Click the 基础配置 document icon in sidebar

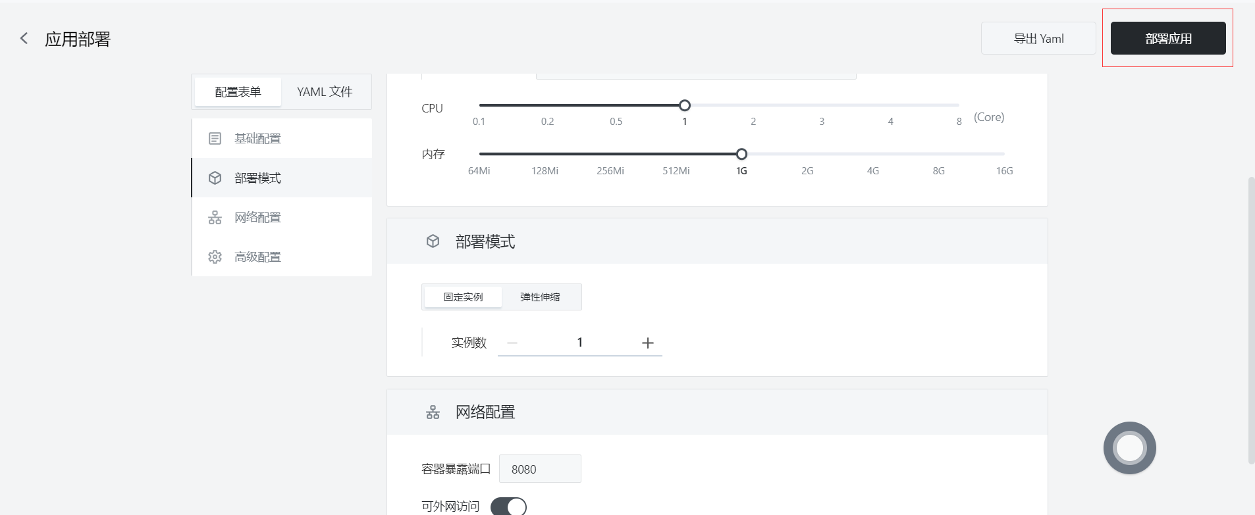(215, 138)
